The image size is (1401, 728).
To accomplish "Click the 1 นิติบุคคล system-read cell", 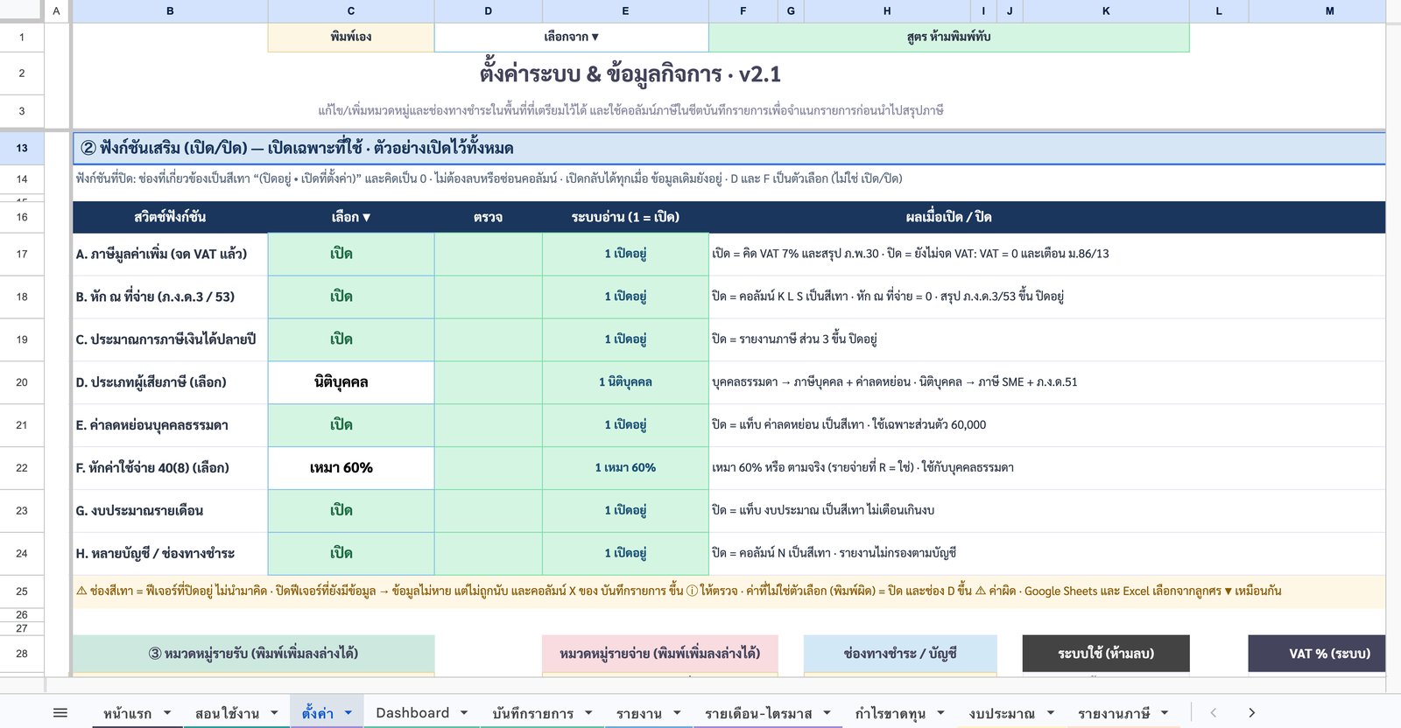I will (x=625, y=382).
